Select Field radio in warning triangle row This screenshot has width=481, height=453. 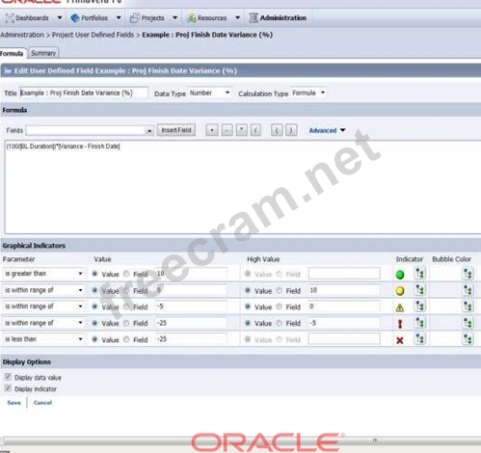[126, 306]
